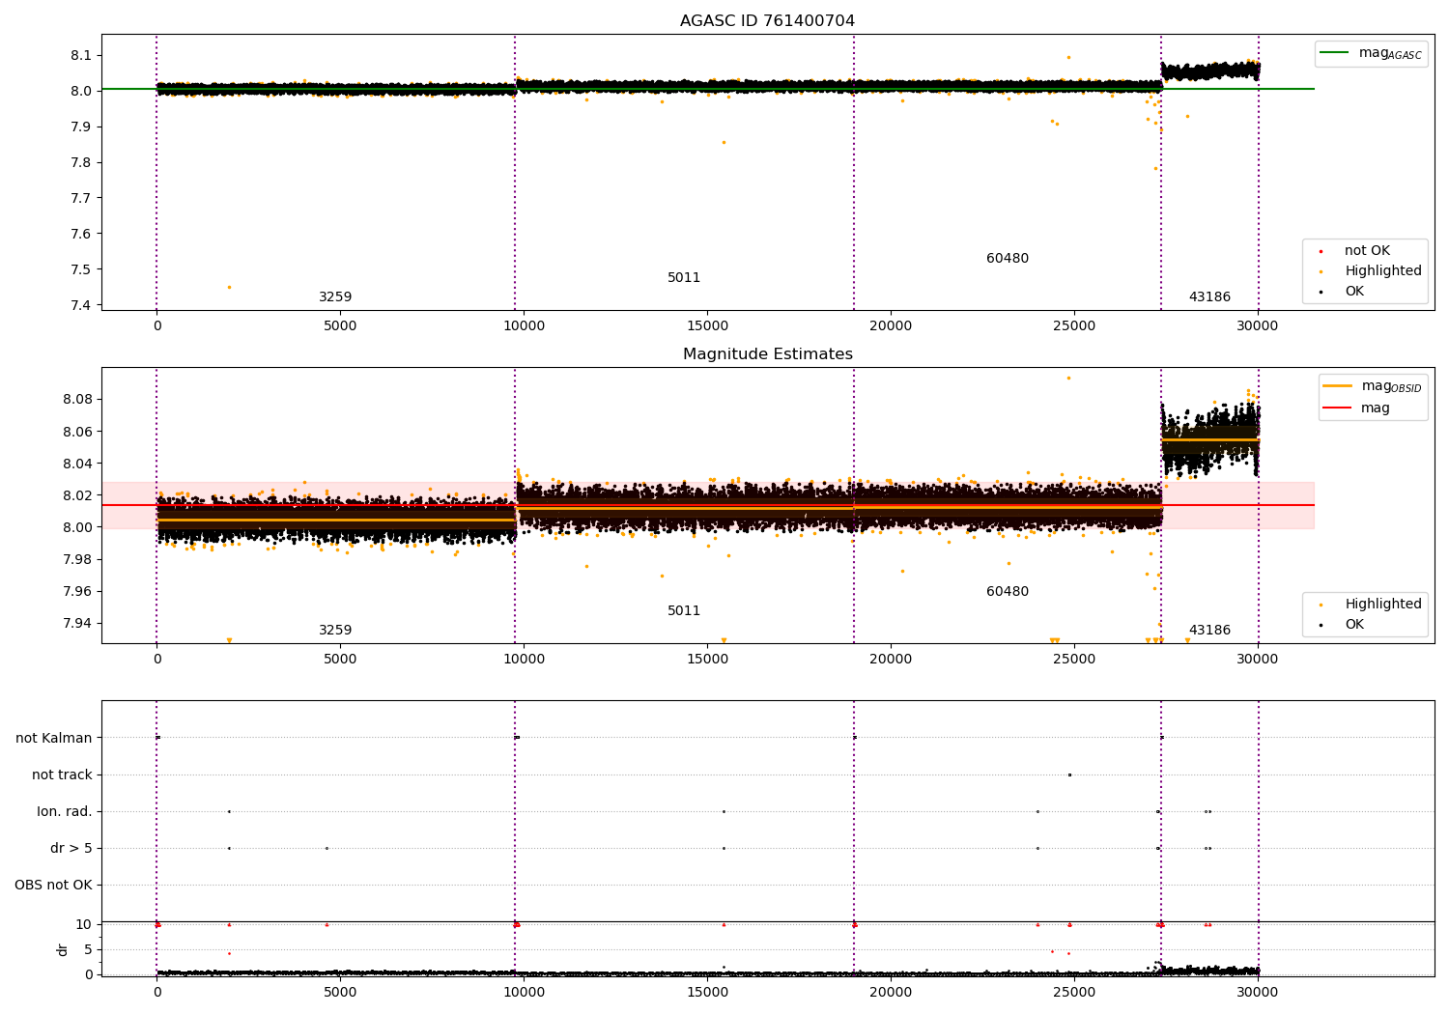Click orange outlier point near 7.45 in top plot
The height and width of the screenshot is (1014, 1449).
(229, 287)
